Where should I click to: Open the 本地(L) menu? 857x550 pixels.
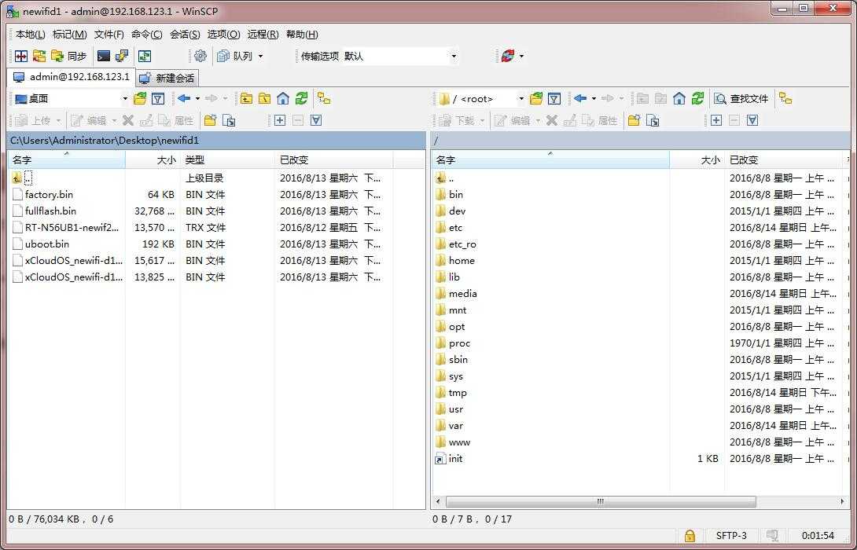click(x=31, y=35)
